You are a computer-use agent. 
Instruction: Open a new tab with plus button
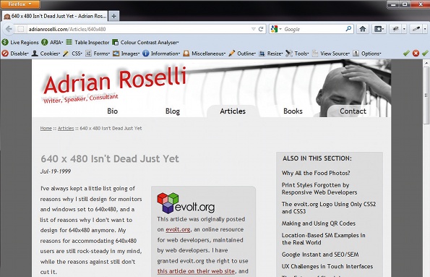coord(113,16)
